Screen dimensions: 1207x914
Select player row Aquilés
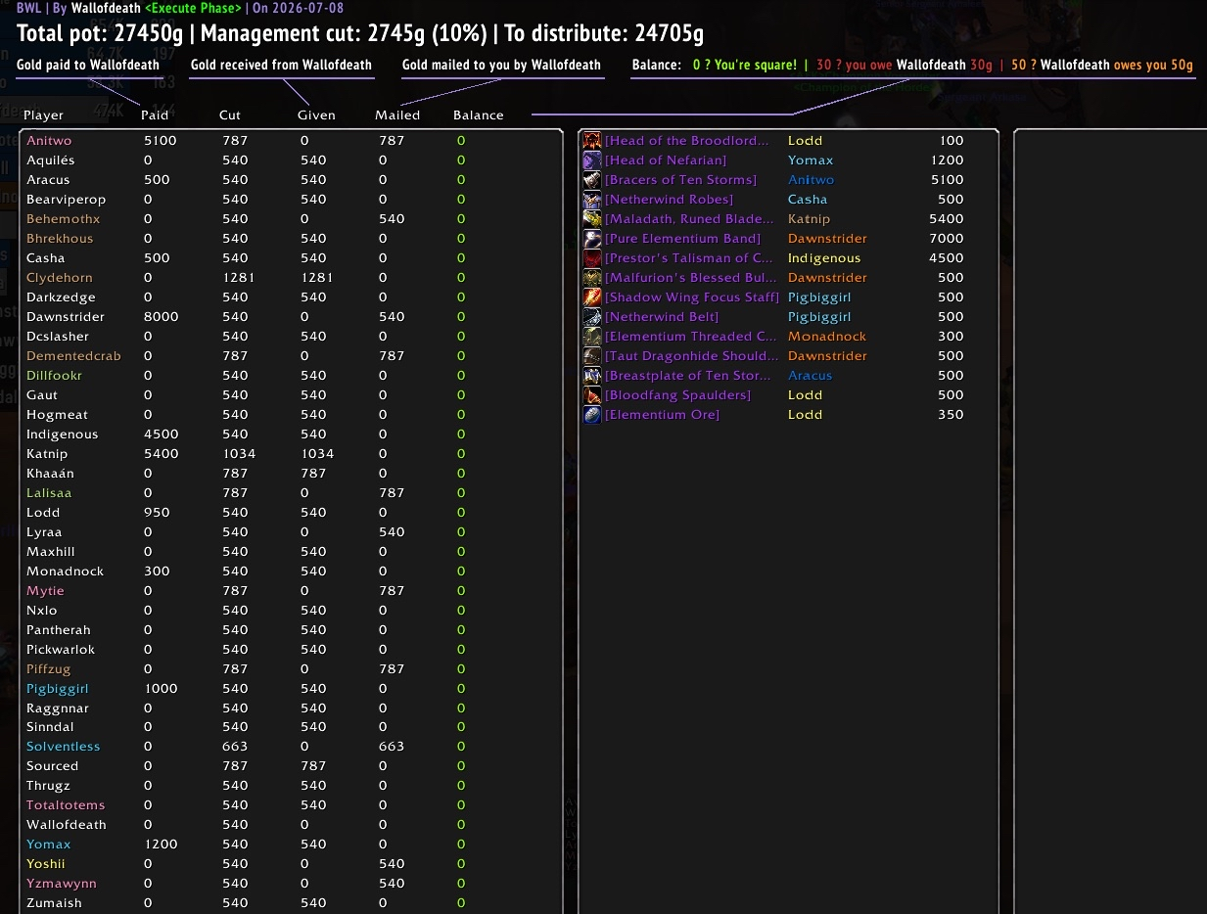click(x=291, y=160)
